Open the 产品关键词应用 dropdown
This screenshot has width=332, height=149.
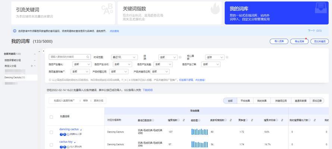pyautogui.click(x=160, y=72)
